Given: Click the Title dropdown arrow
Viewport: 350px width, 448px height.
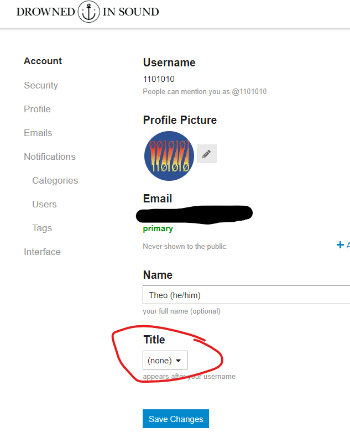Looking at the screenshot, I should 178,361.
